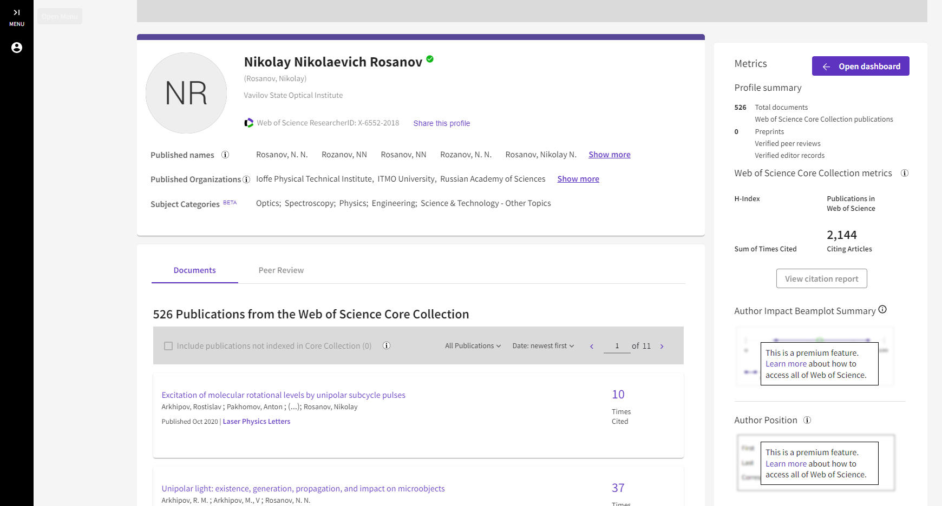Click the 526 Total documents entry
The height and width of the screenshot is (506, 942).
tap(771, 108)
